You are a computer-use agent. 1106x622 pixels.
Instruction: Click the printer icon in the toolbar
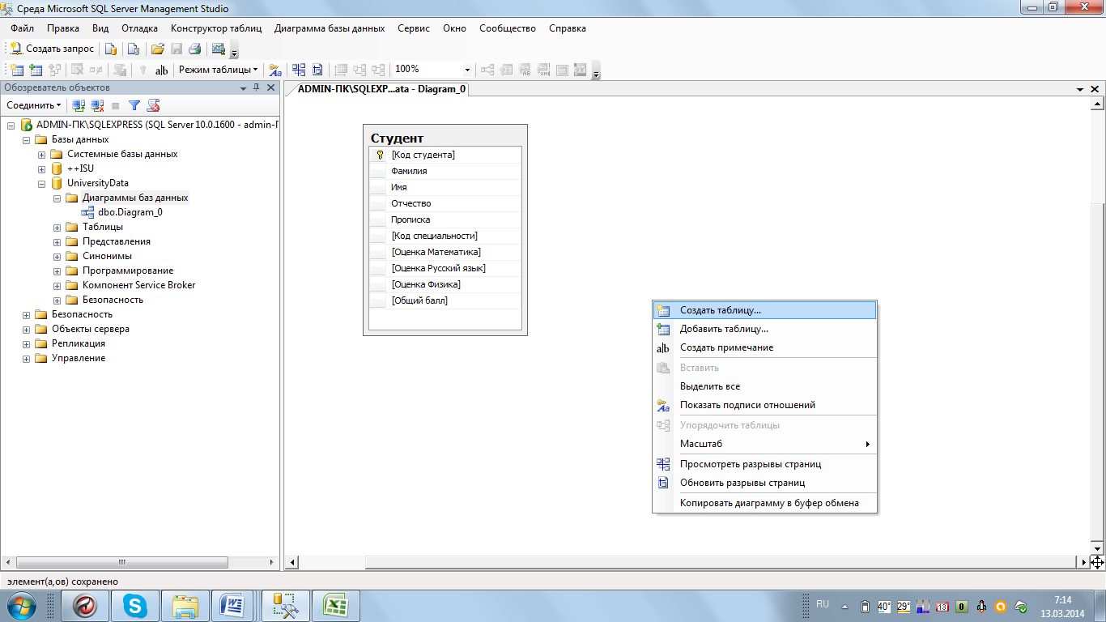[194, 49]
